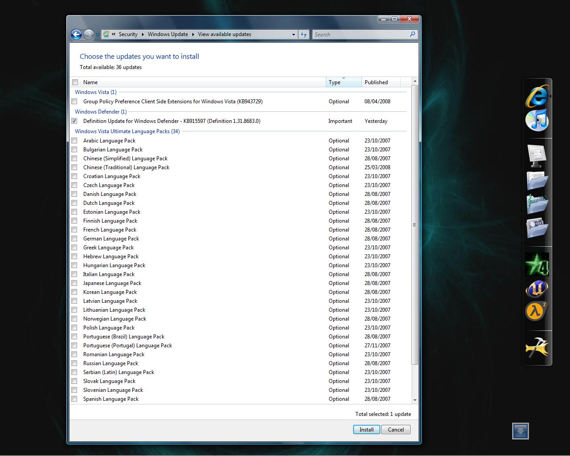Expand the address bar history dropdown
570x456 pixels.
[x=293, y=34]
